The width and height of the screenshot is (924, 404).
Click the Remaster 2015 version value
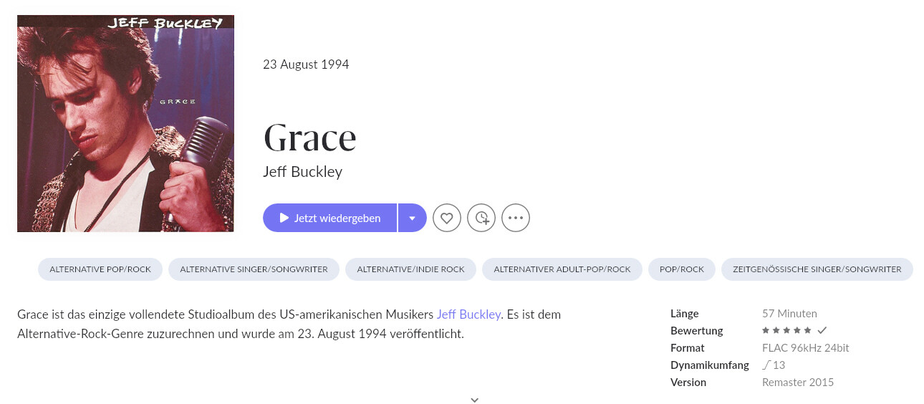tap(797, 383)
